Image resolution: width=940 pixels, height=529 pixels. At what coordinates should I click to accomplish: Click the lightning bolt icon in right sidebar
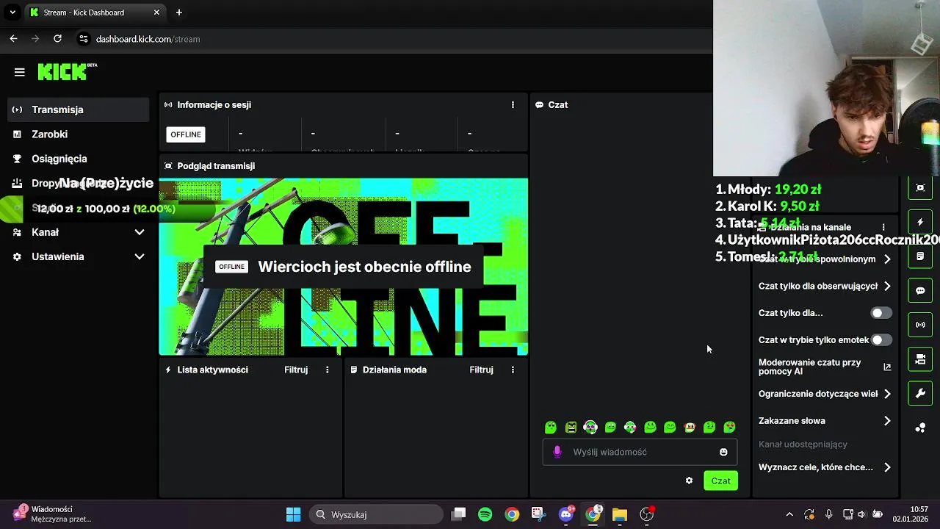(920, 222)
